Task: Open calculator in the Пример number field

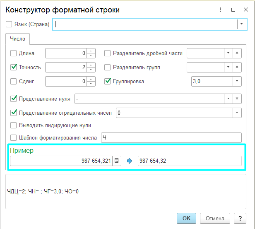Action: point(117,161)
